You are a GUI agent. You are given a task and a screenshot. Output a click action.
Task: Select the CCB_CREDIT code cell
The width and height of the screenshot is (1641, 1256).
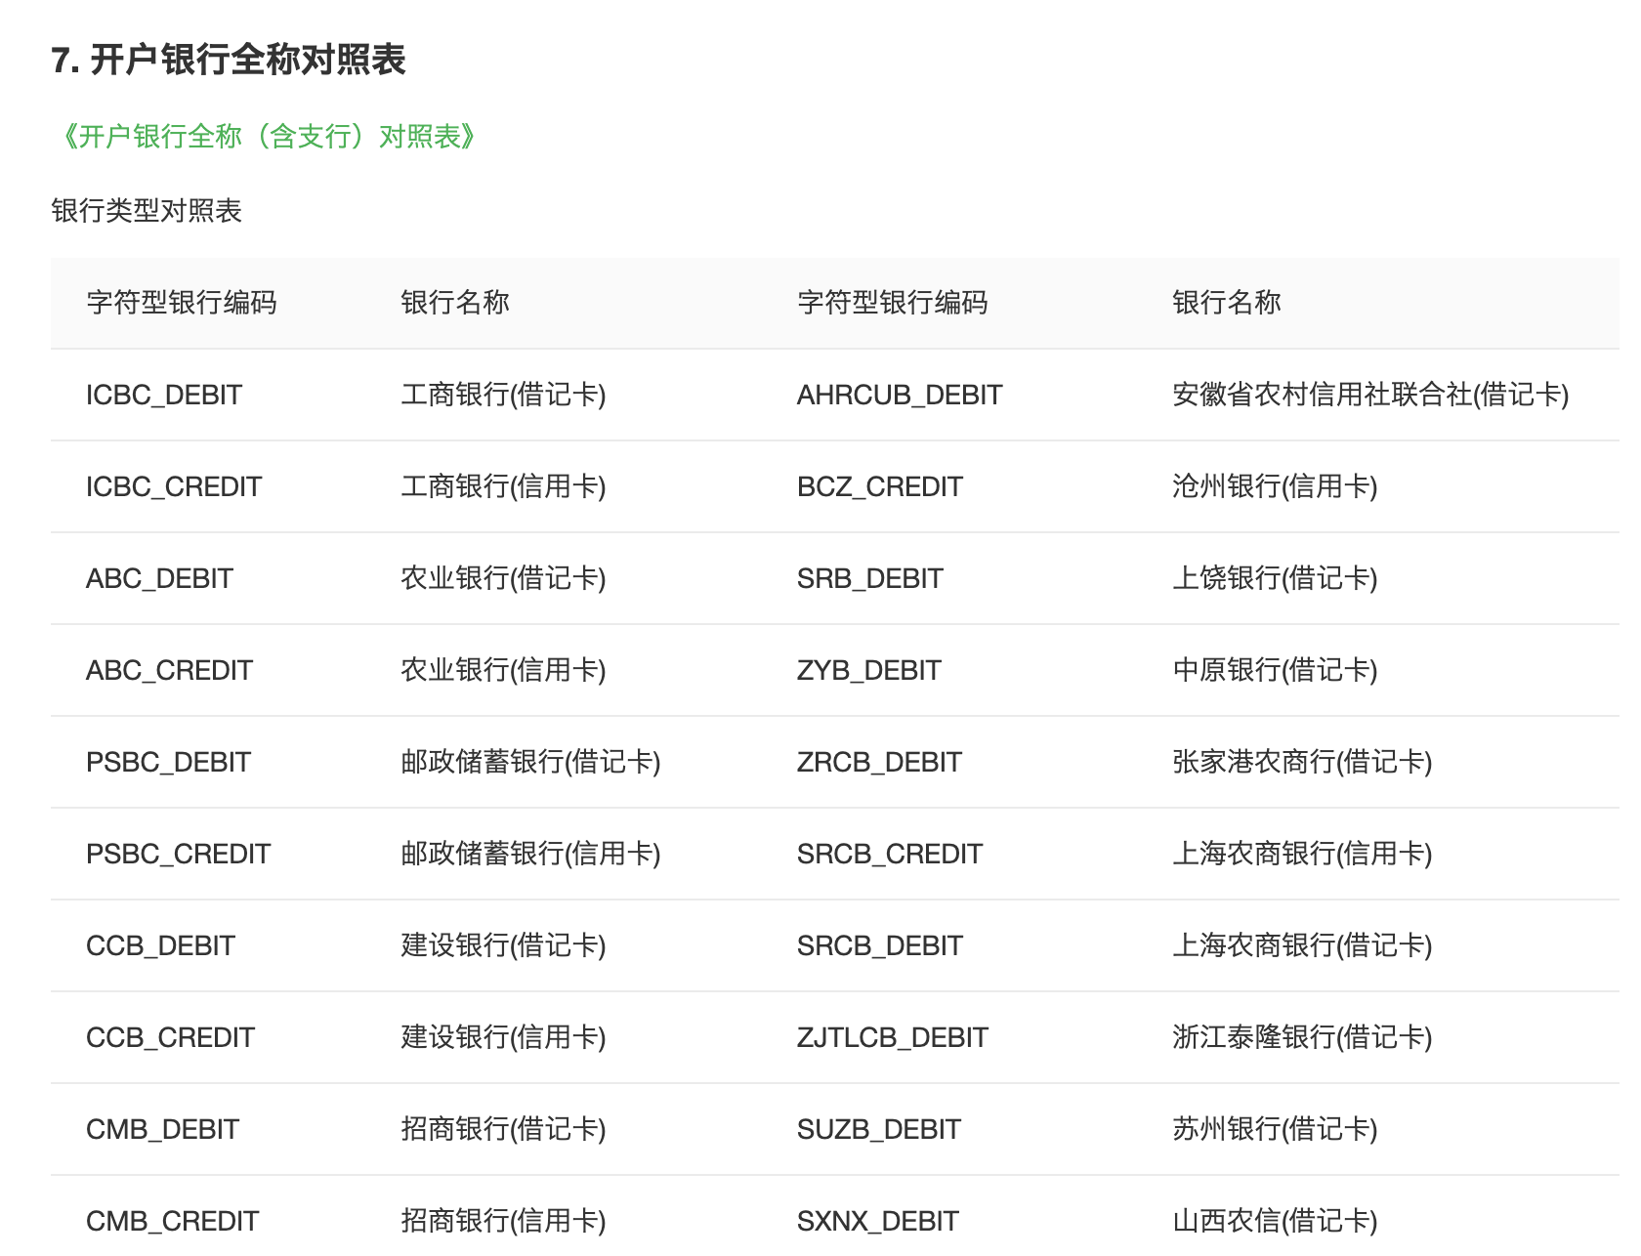tap(170, 1037)
